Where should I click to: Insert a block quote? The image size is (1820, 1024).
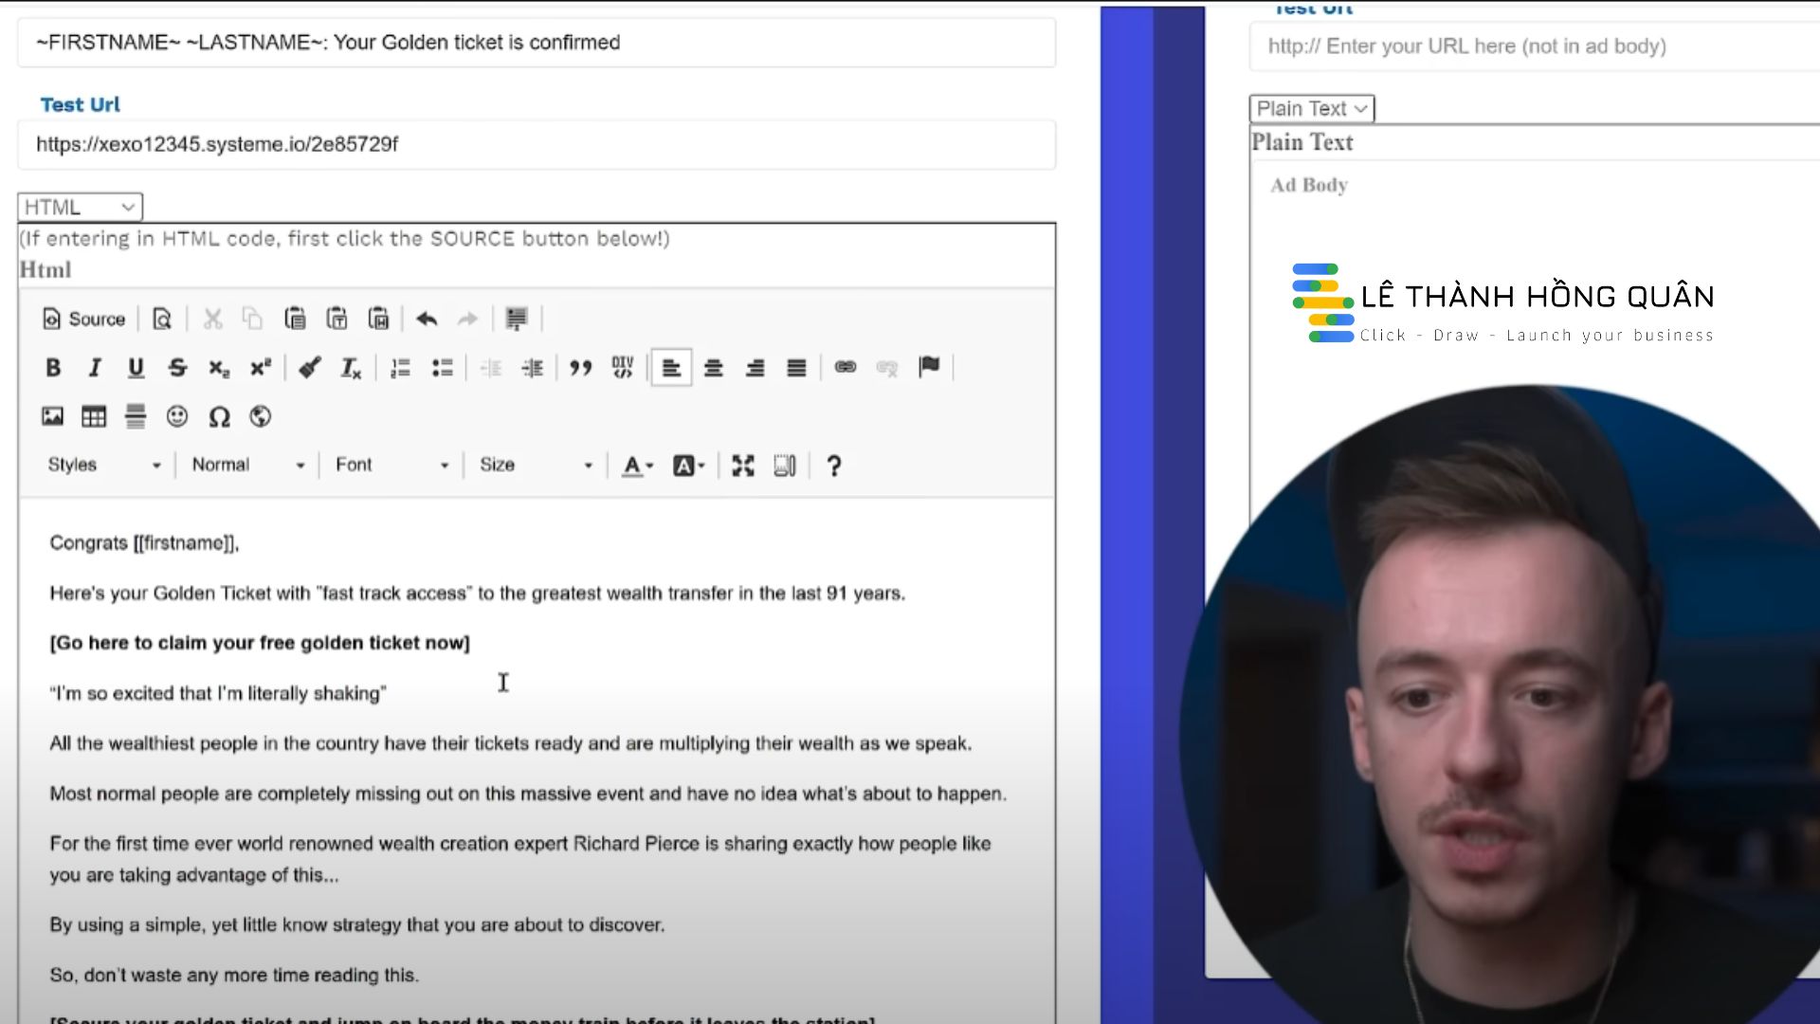click(x=580, y=368)
